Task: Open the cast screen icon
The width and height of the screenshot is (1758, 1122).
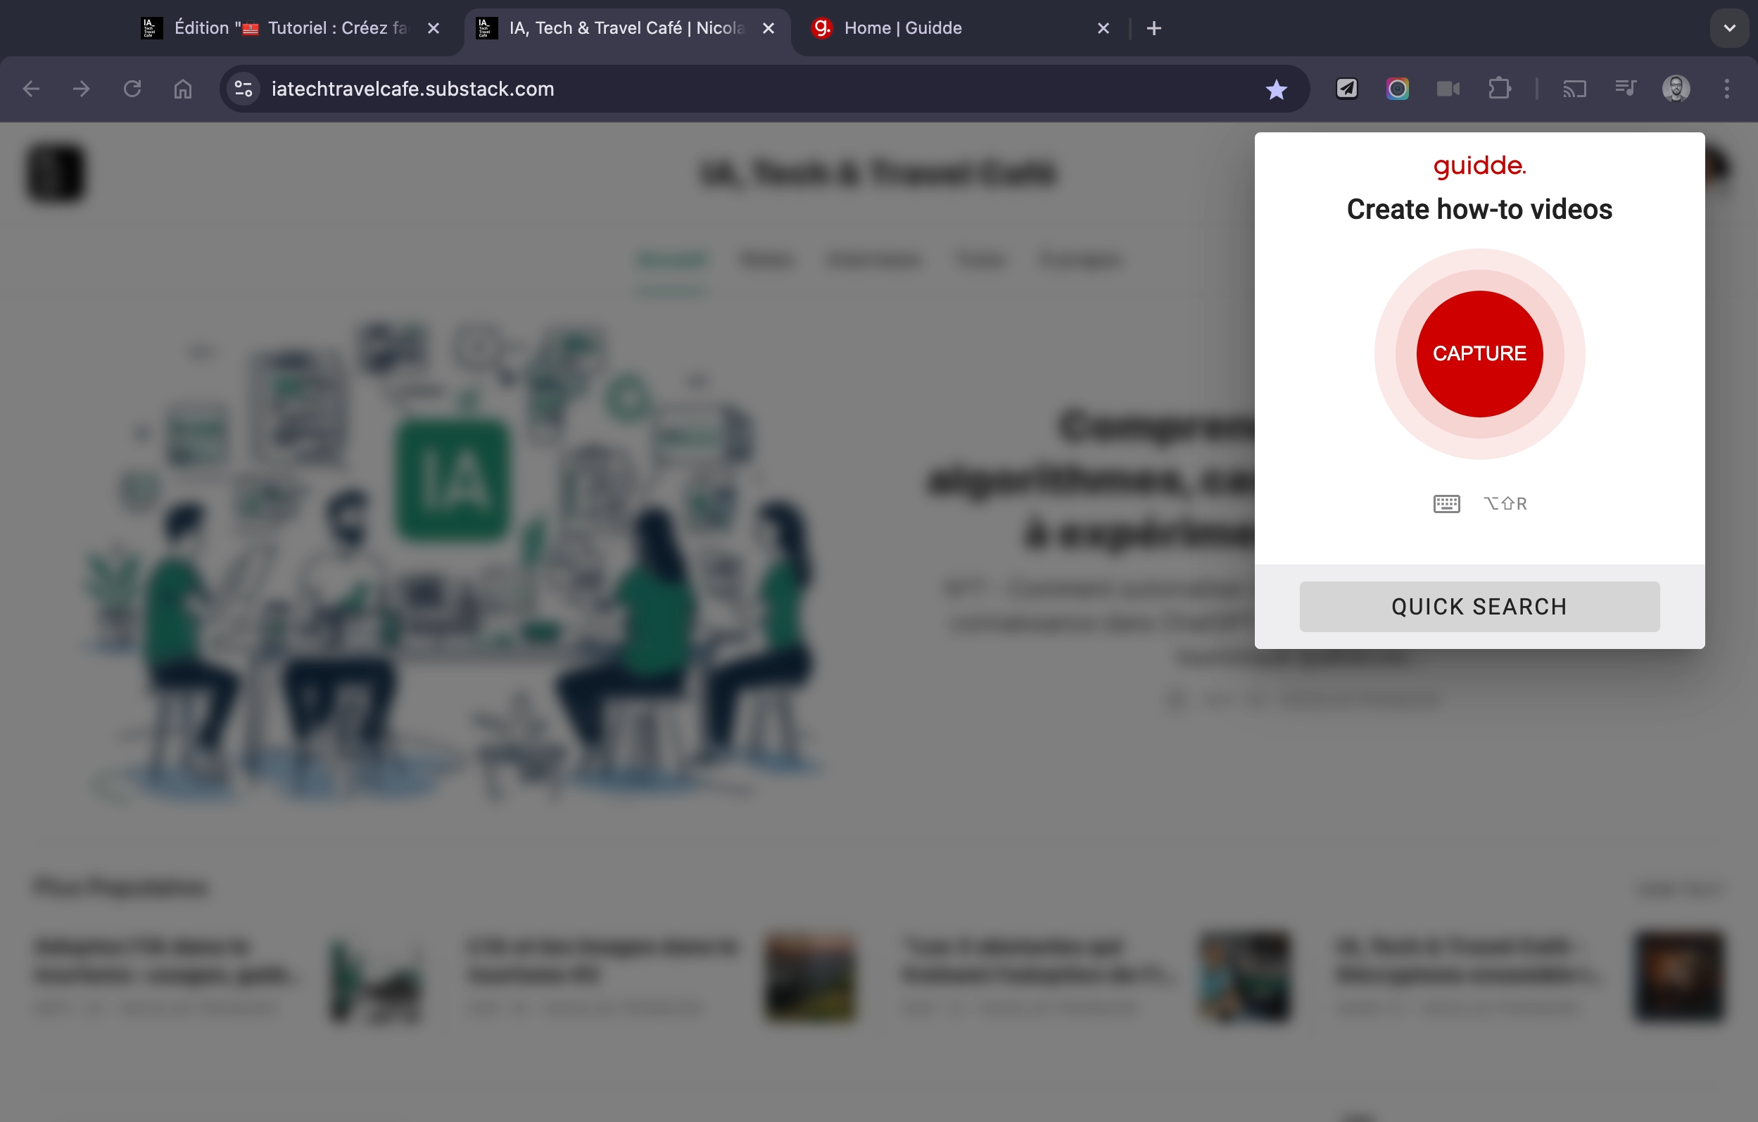Action: tap(1575, 89)
